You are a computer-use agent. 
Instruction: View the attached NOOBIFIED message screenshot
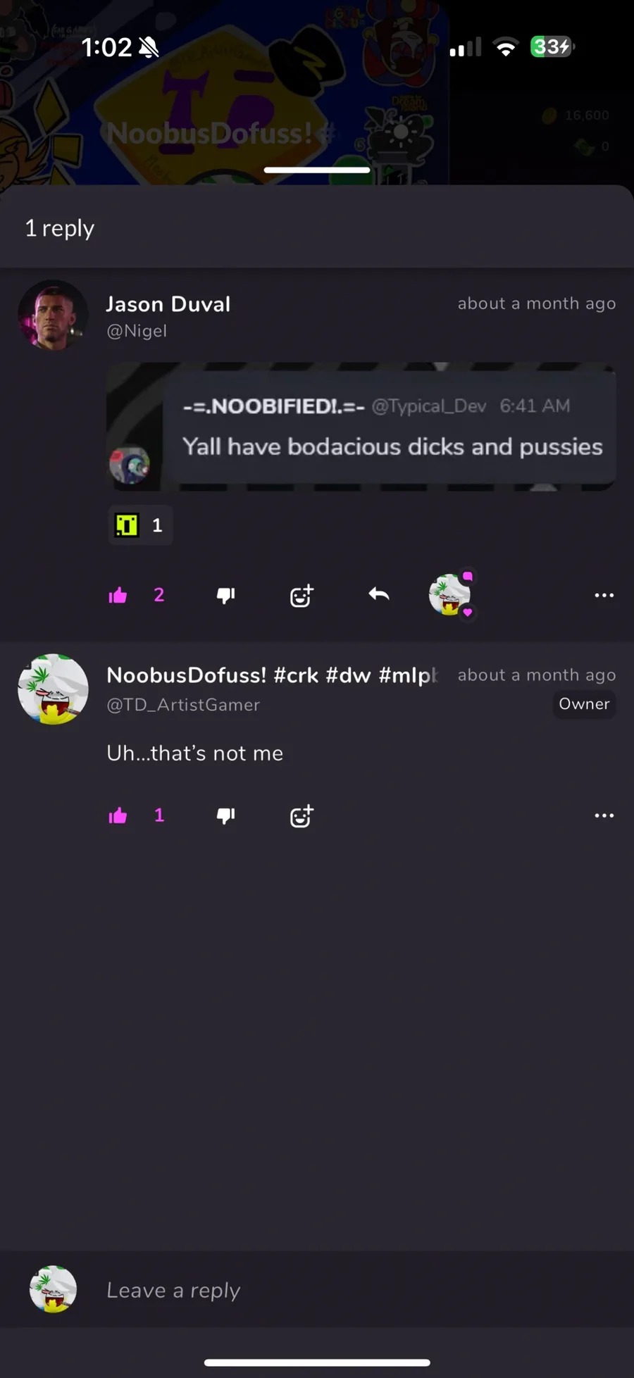point(361,427)
